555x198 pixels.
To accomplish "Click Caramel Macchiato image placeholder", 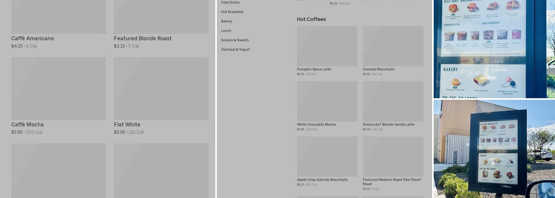I will [x=393, y=46].
